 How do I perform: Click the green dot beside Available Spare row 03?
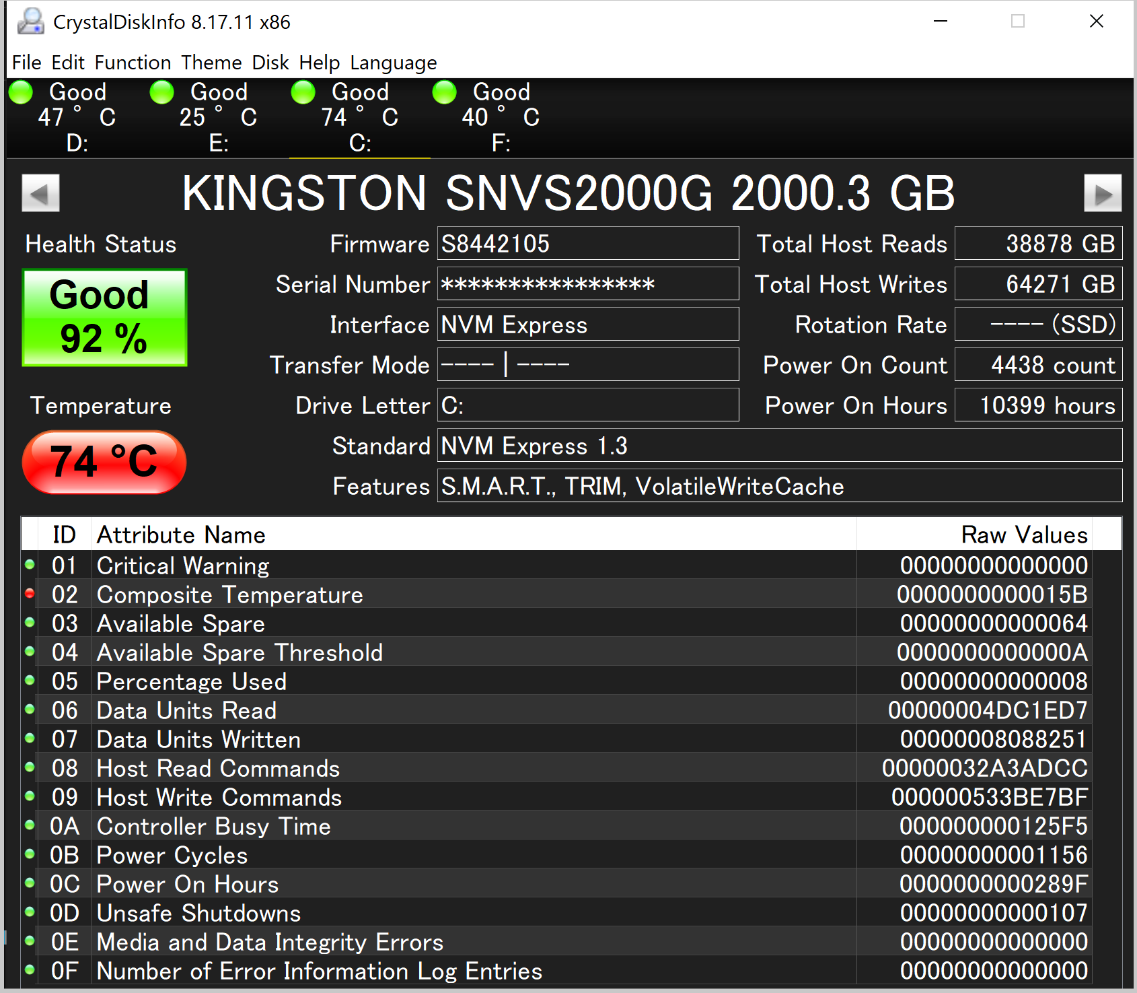30,623
